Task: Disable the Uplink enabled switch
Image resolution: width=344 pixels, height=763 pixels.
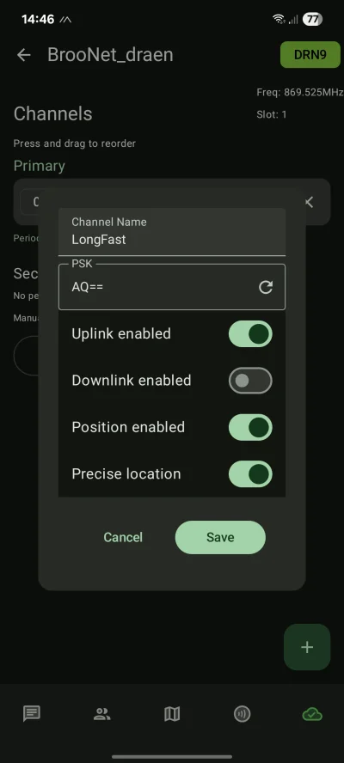Action: tap(250, 333)
